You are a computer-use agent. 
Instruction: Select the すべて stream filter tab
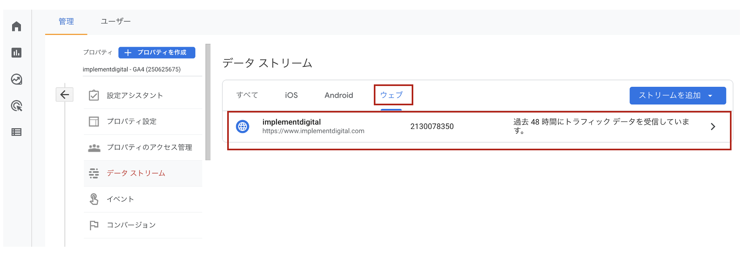(247, 95)
